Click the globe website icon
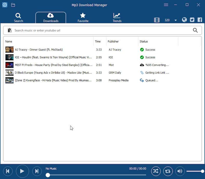 click(x=184, y=20)
